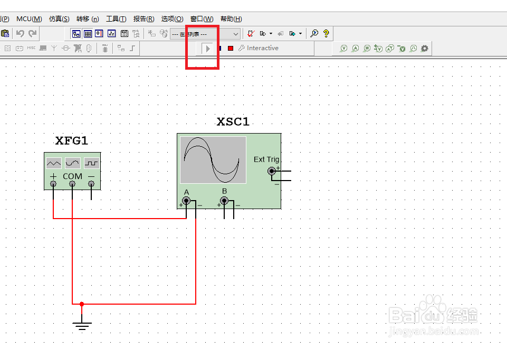
Task: Open the 窗口(W) window menu
Action: pos(202,19)
